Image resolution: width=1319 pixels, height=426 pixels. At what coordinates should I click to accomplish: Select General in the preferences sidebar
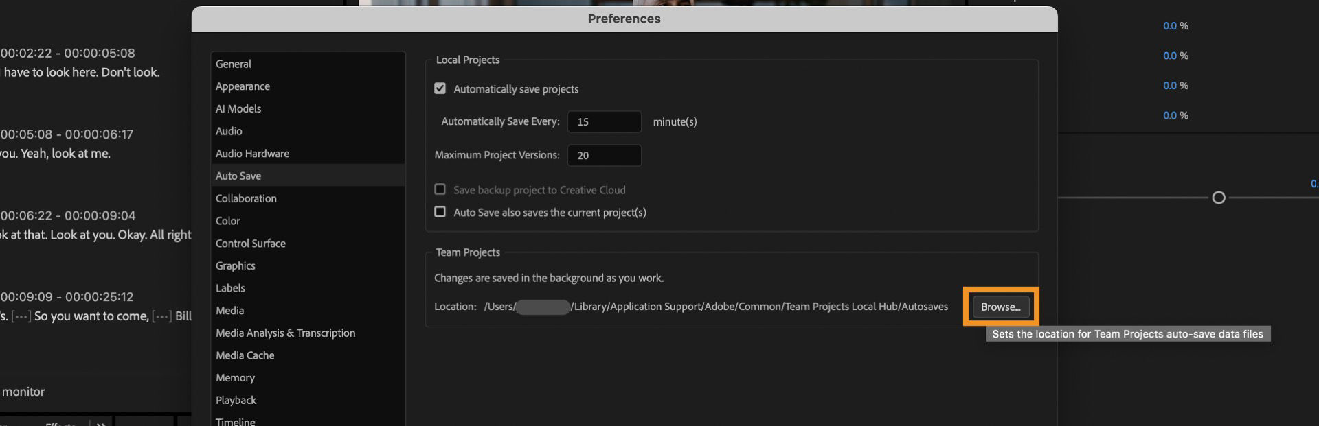[x=234, y=64]
